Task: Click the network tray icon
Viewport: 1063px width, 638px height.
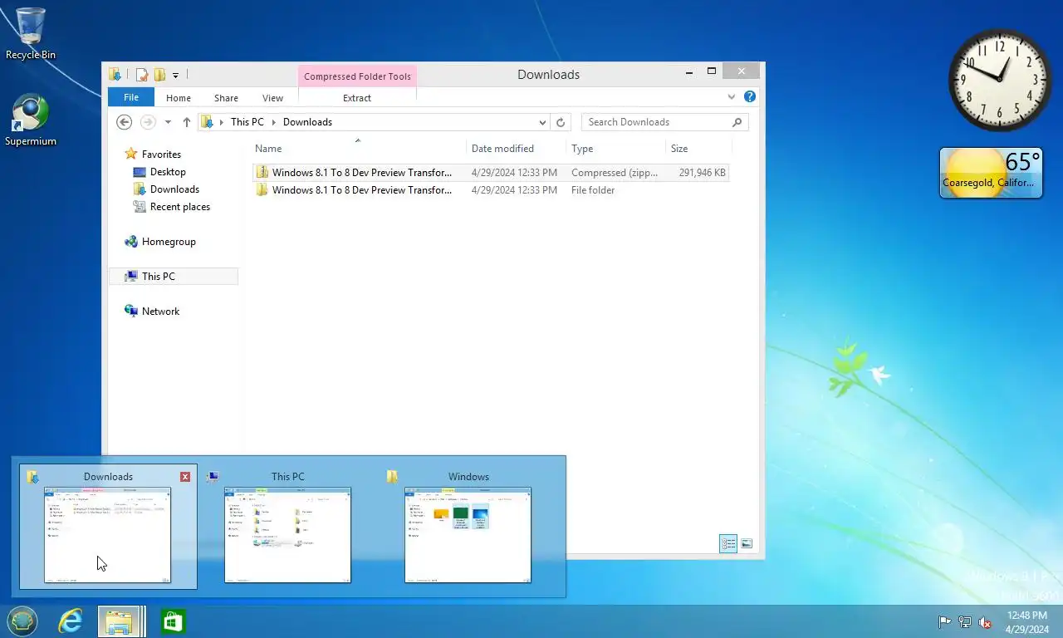Action: click(x=965, y=621)
